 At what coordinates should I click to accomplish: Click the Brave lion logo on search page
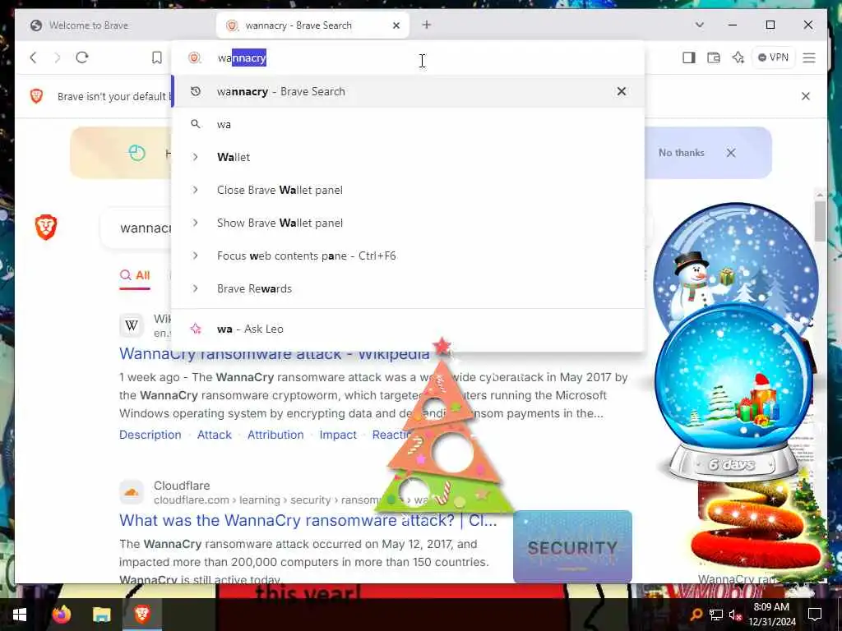click(46, 227)
